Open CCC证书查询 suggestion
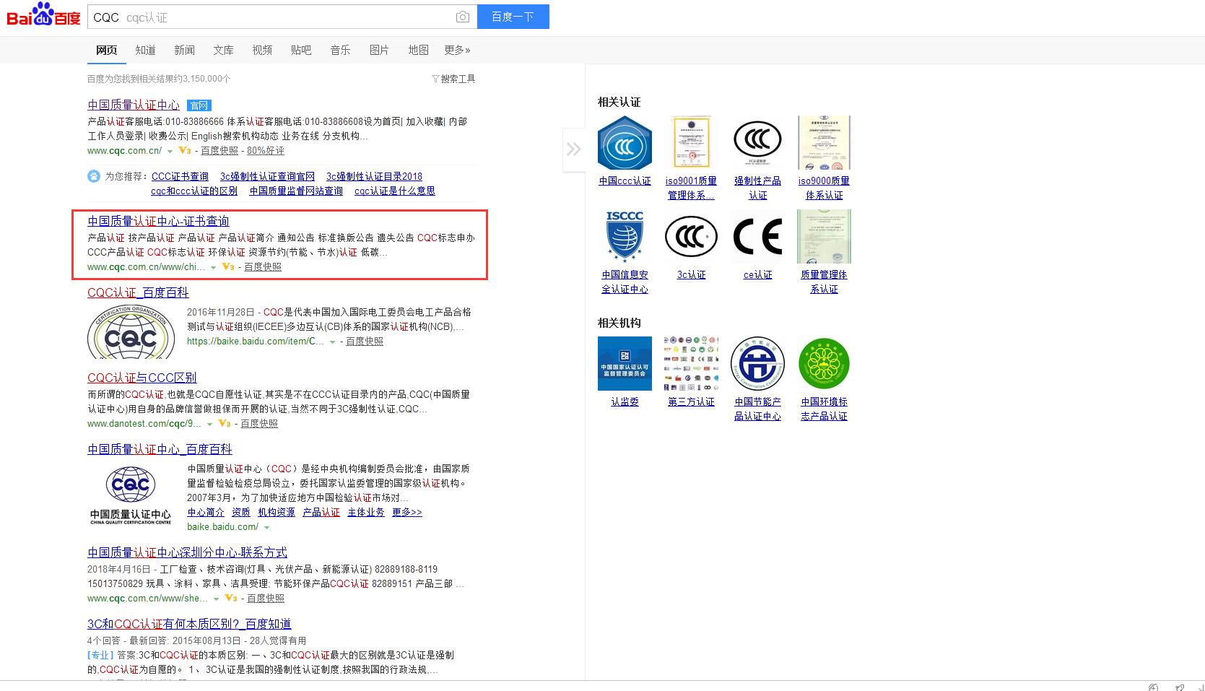 [180, 176]
